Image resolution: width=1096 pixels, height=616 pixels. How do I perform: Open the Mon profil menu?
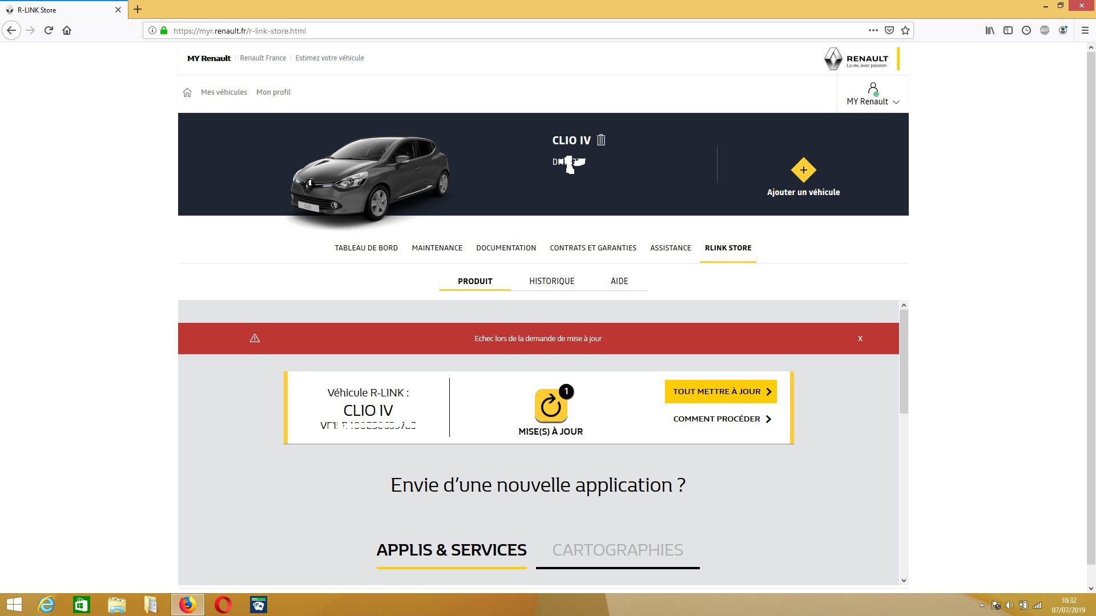coord(273,92)
